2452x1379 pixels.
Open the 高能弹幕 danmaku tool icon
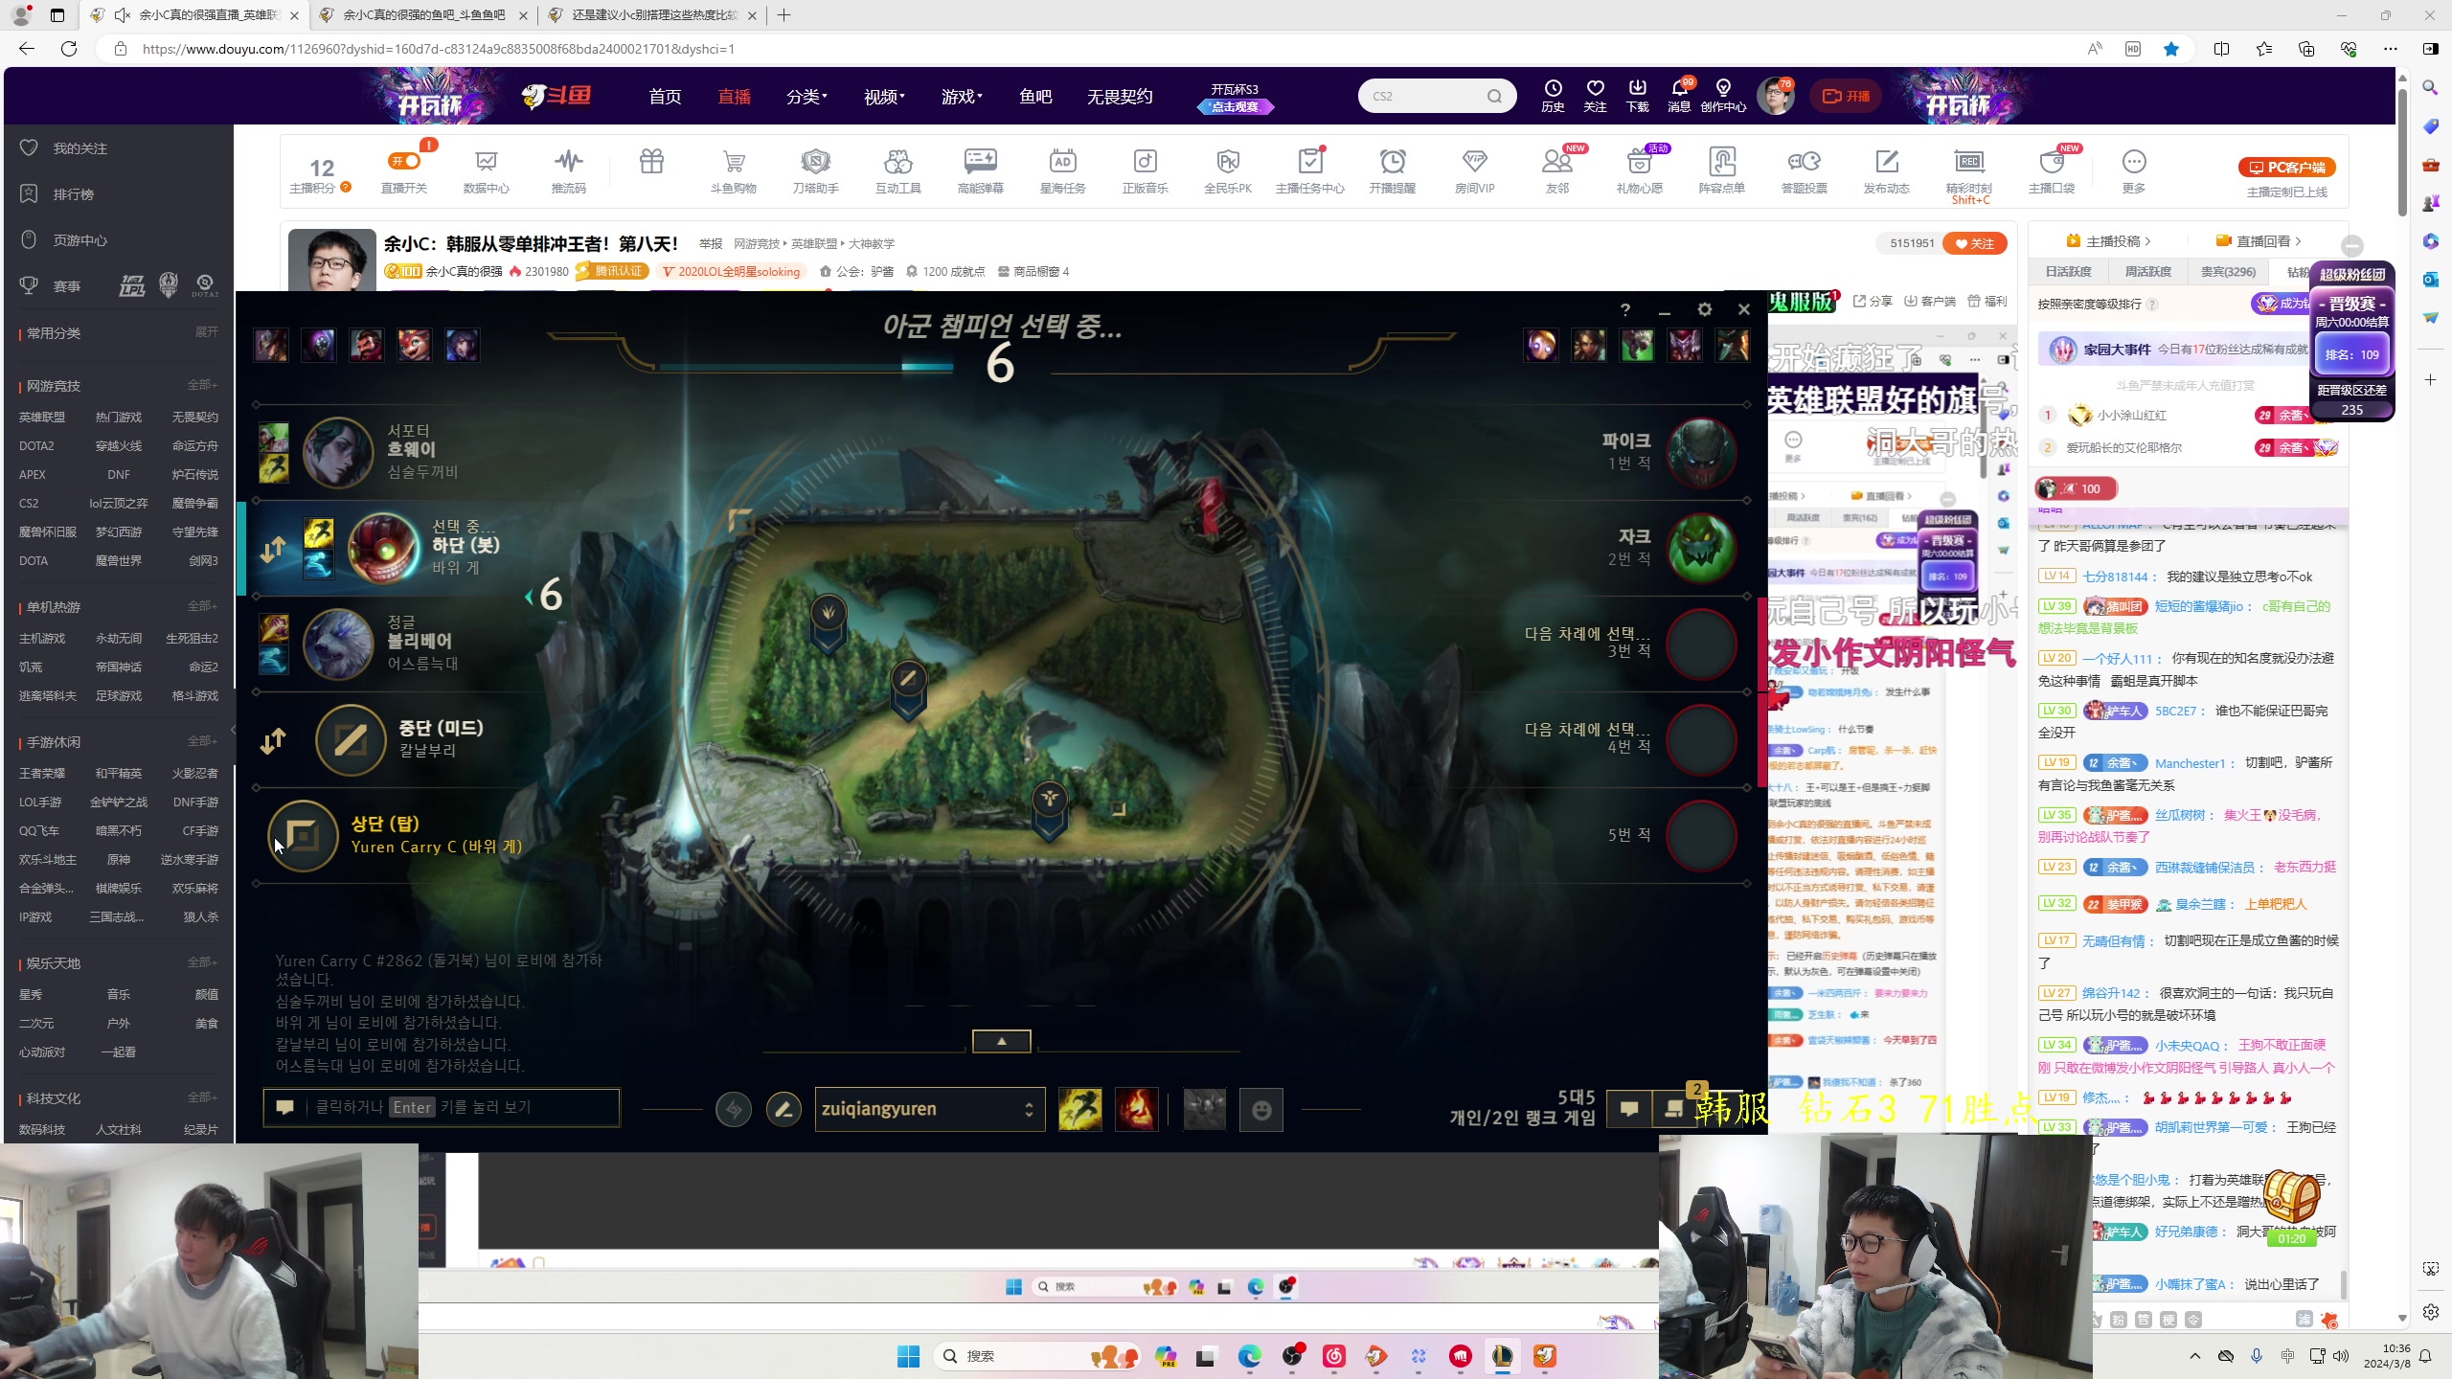pyautogui.click(x=980, y=163)
